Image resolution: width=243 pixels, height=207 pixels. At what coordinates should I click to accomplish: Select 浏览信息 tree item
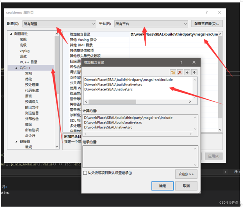[x=32, y=113]
